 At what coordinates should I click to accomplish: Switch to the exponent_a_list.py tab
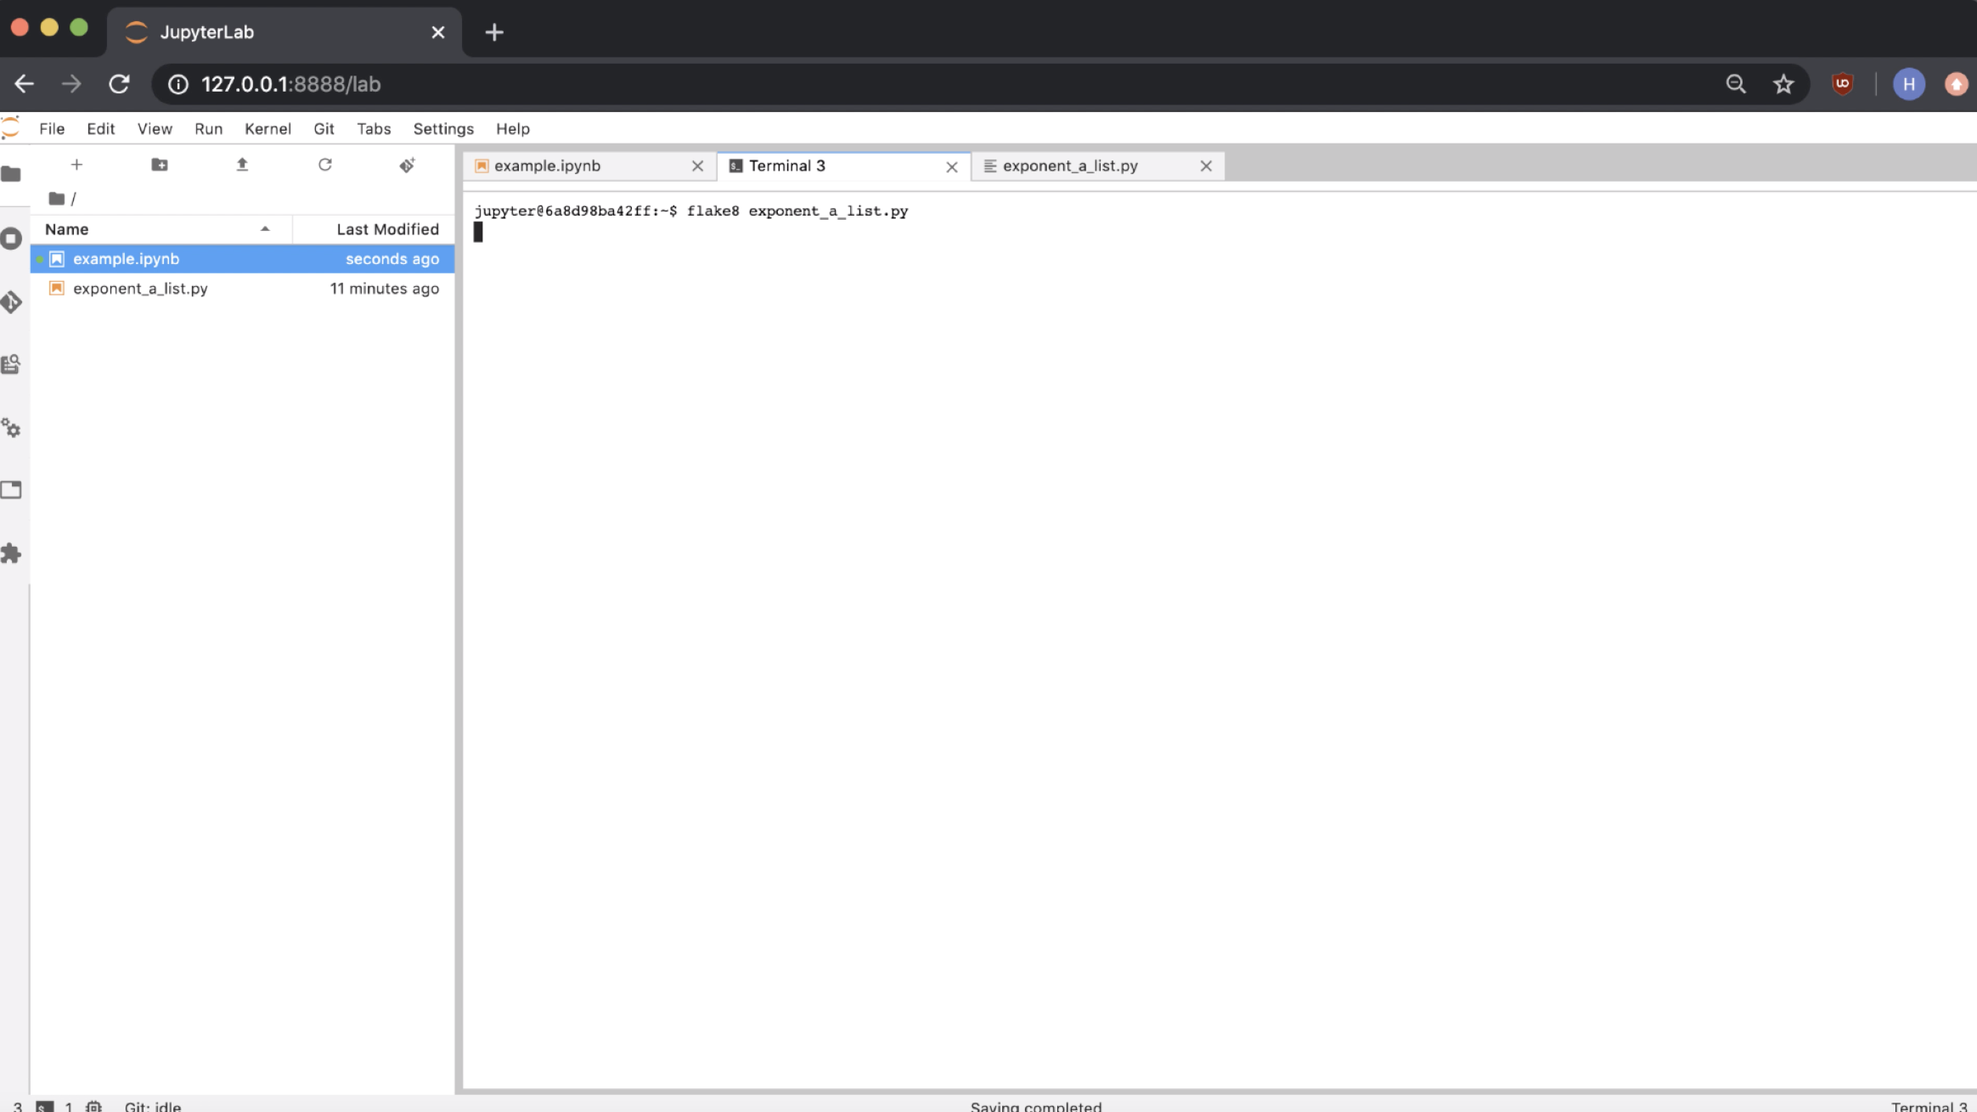[x=1069, y=166]
